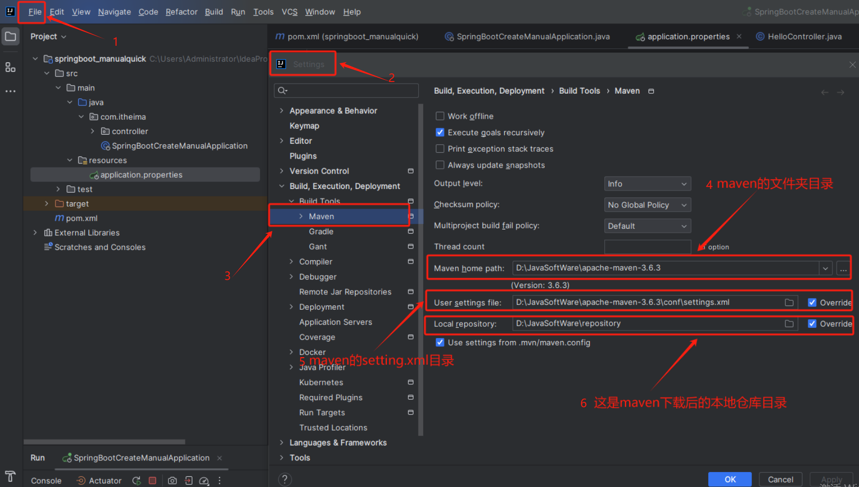Open Multiproject build fail policy dropdown
Screen dimensions: 859x487
click(x=647, y=226)
